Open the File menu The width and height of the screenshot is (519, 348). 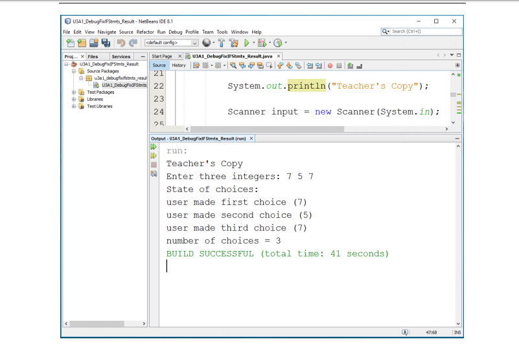(67, 32)
